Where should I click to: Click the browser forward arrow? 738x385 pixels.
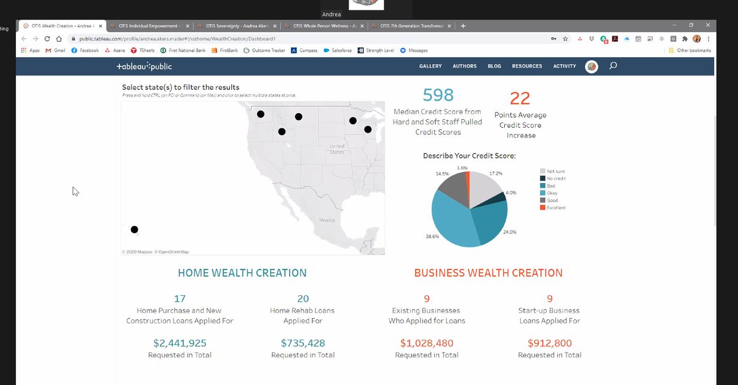(36, 39)
